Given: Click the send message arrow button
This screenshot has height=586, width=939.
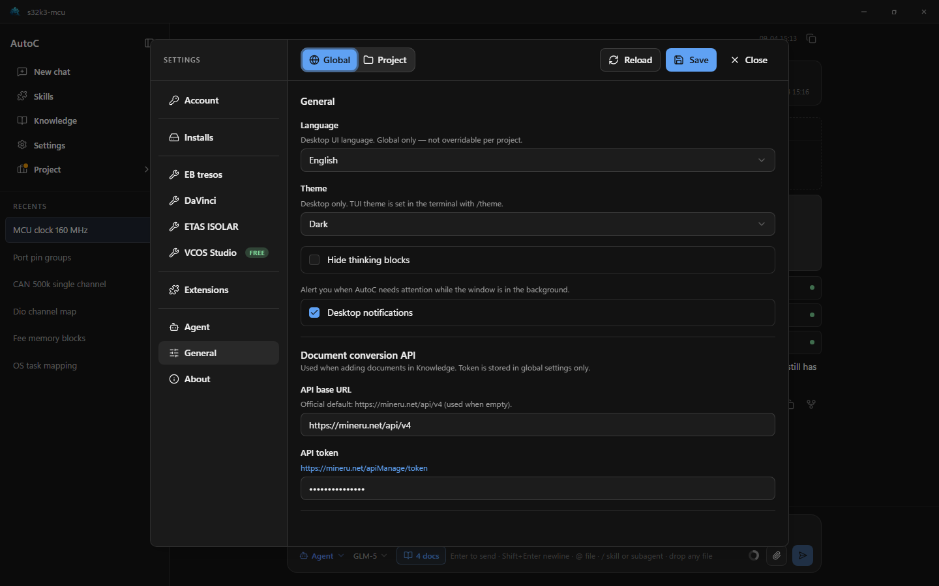Looking at the screenshot, I should 803,555.
